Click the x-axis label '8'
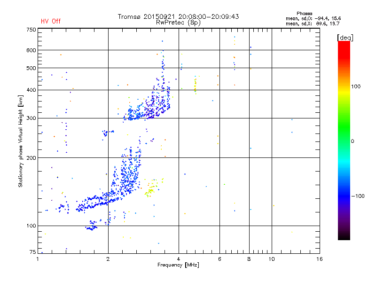Viewport: 376px width, 282px height. coord(249,259)
